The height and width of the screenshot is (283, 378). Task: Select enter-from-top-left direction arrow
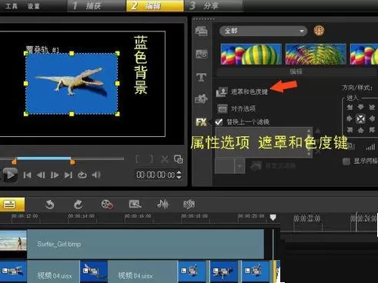[350, 107]
